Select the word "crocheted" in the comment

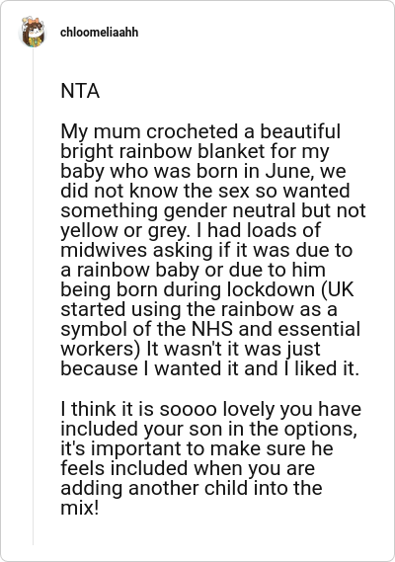(193, 131)
